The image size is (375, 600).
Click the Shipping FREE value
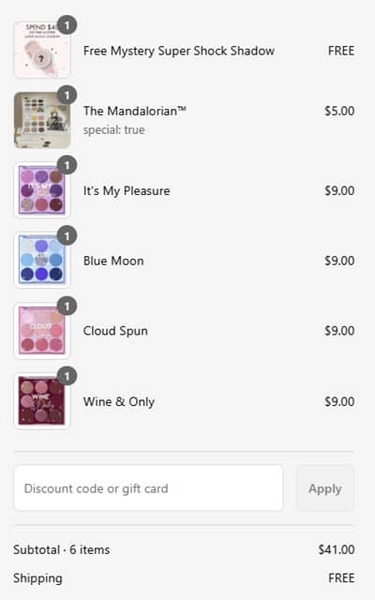(341, 577)
